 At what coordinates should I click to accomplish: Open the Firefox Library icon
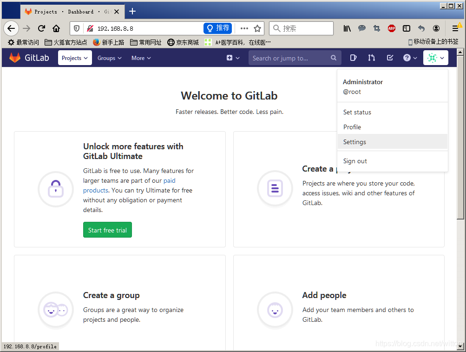pos(347,28)
